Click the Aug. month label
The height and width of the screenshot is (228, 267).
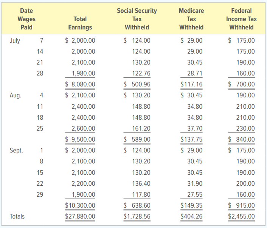pyautogui.click(x=16, y=96)
